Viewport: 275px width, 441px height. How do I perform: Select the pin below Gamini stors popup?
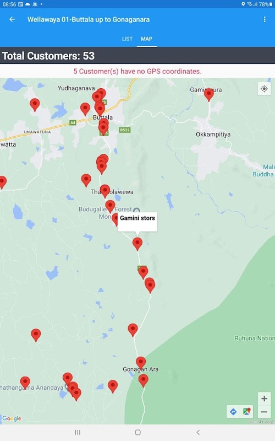click(137, 244)
